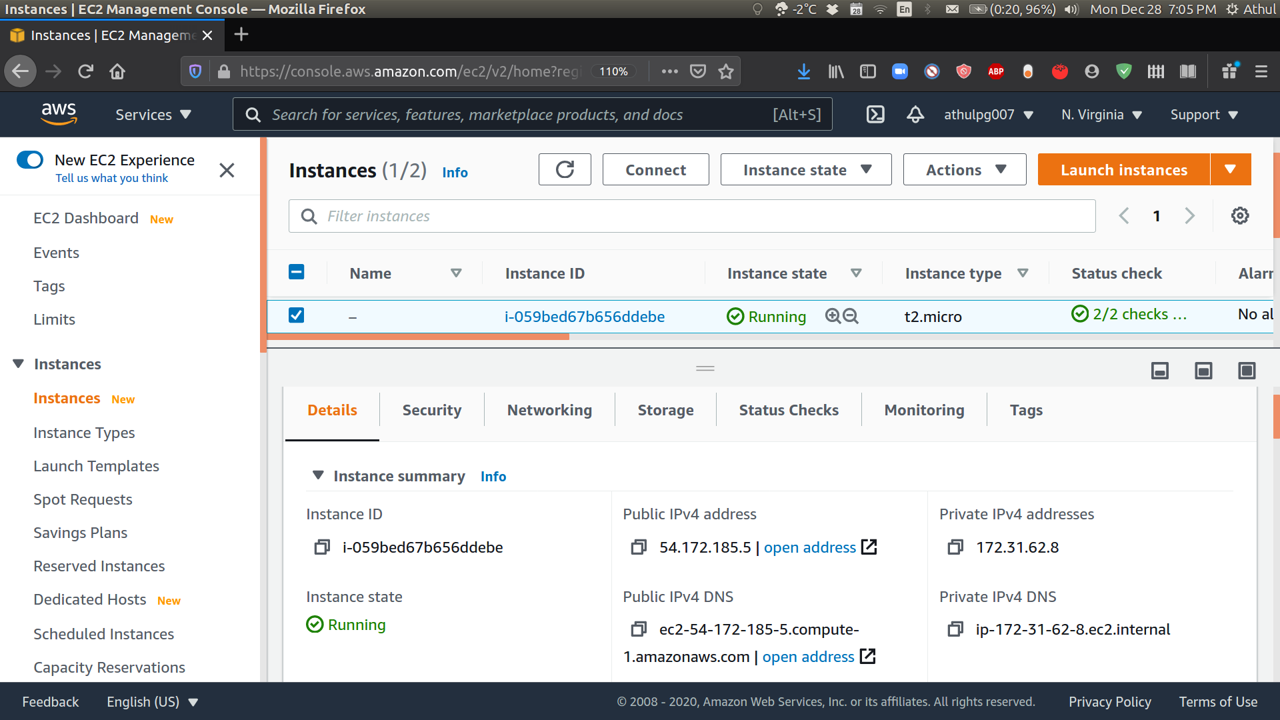The width and height of the screenshot is (1280, 720).
Task: Reload the page in Firefox
Action: (85, 71)
